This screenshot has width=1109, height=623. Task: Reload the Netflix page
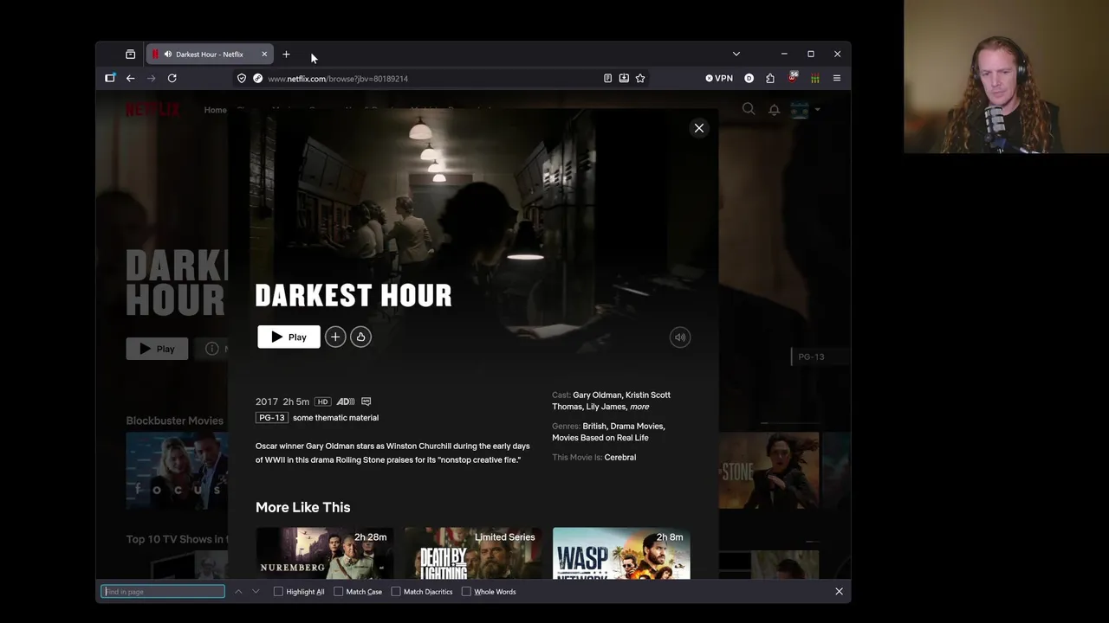pyautogui.click(x=172, y=78)
